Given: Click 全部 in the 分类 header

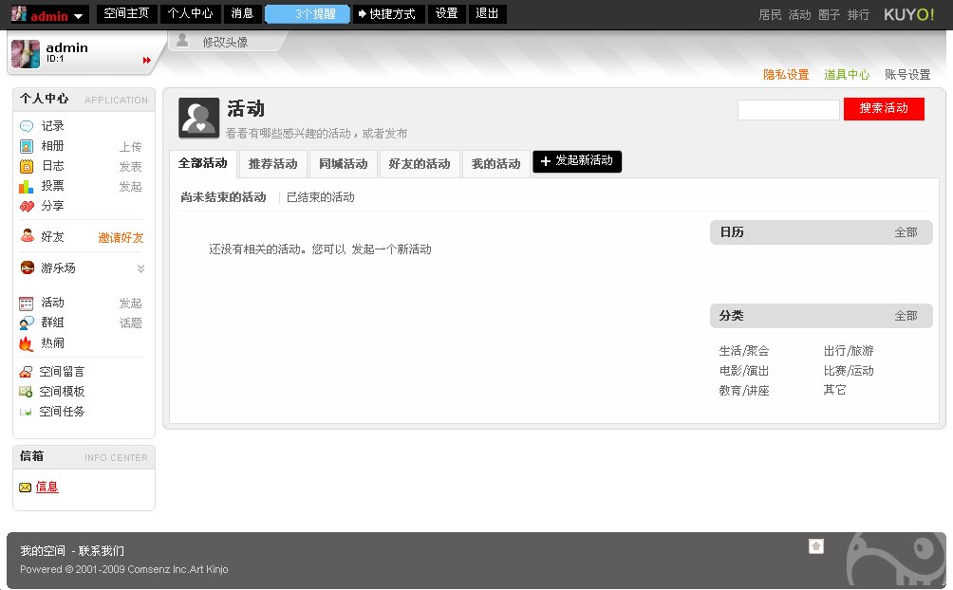Looking at the screenshot, I should tap(906, 316).
